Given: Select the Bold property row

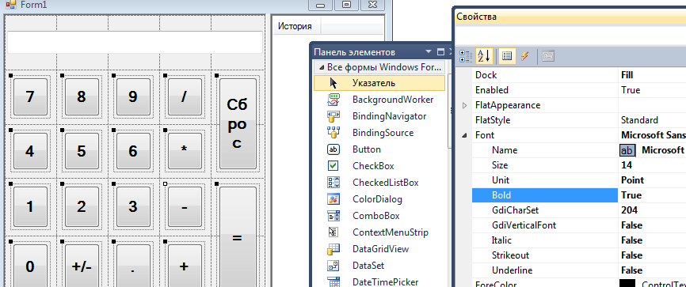Looking at the screenshot, I should [x=579, y=195].
